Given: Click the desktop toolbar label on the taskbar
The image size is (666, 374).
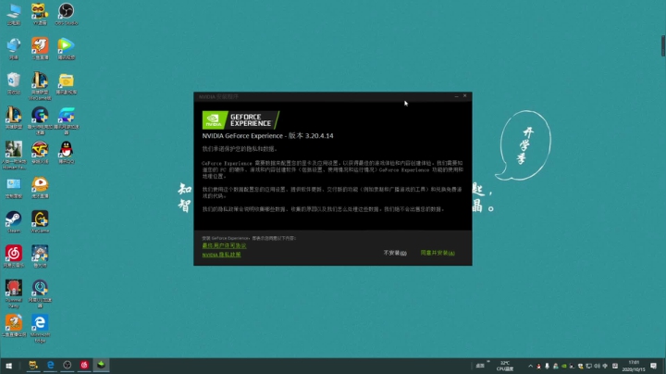Looking at the screenshot, I should (x=480, y=366).
